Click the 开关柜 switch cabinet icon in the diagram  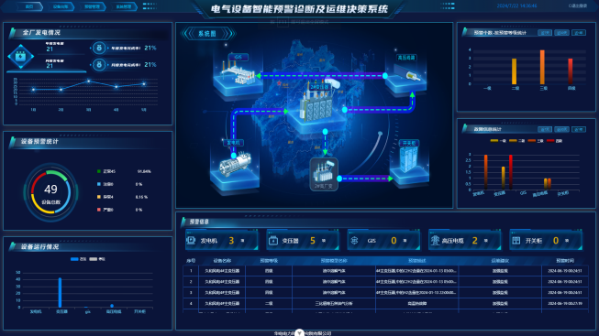click(408, 159)
